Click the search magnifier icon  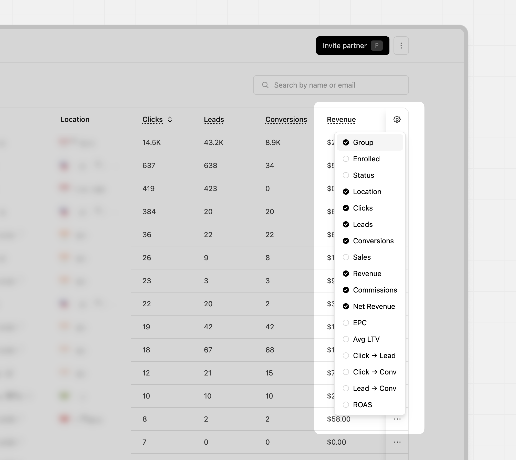(265, 85)
